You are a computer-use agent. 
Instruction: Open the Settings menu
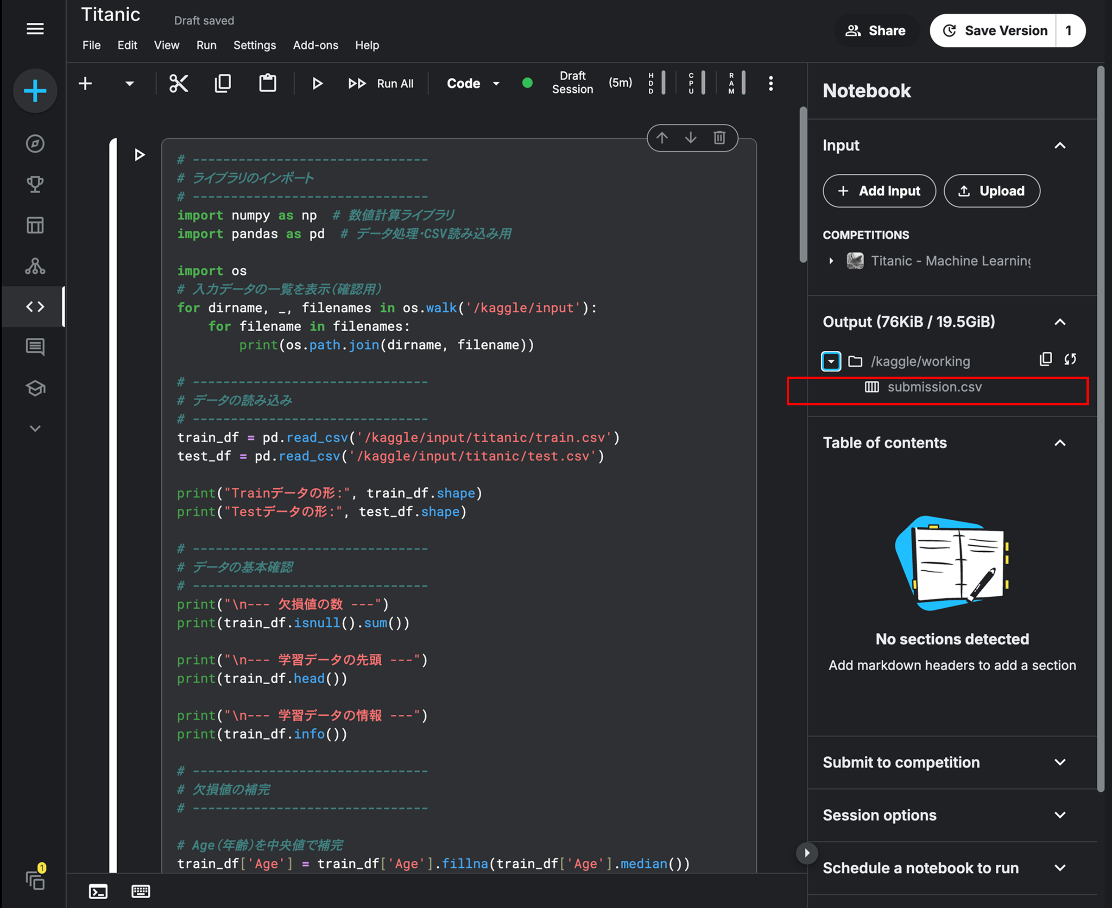[254, 45]
